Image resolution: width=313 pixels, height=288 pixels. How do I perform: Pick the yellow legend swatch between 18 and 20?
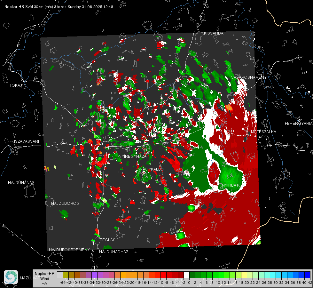(244, 275)
